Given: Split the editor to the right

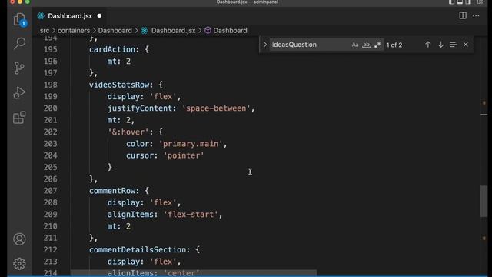Looking at the screenshot, I should [463, 15].
